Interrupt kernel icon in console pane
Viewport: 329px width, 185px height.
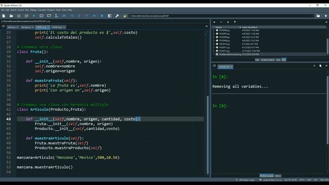[x=314, y=66]
